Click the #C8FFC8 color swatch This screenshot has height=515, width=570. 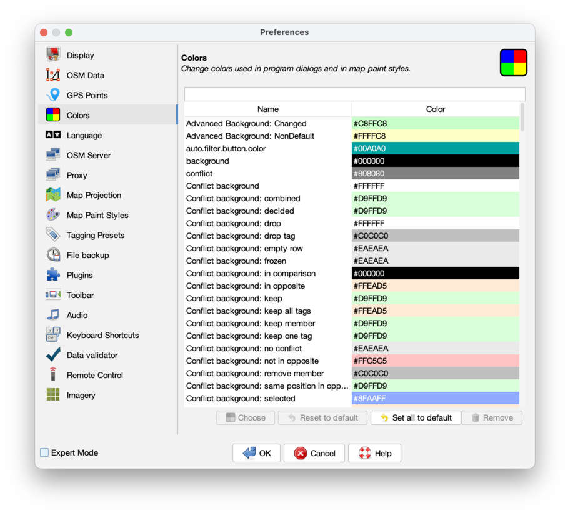436,123
